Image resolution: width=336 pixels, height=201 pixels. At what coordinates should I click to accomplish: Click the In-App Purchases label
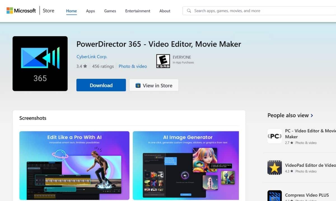click(183, 63)
